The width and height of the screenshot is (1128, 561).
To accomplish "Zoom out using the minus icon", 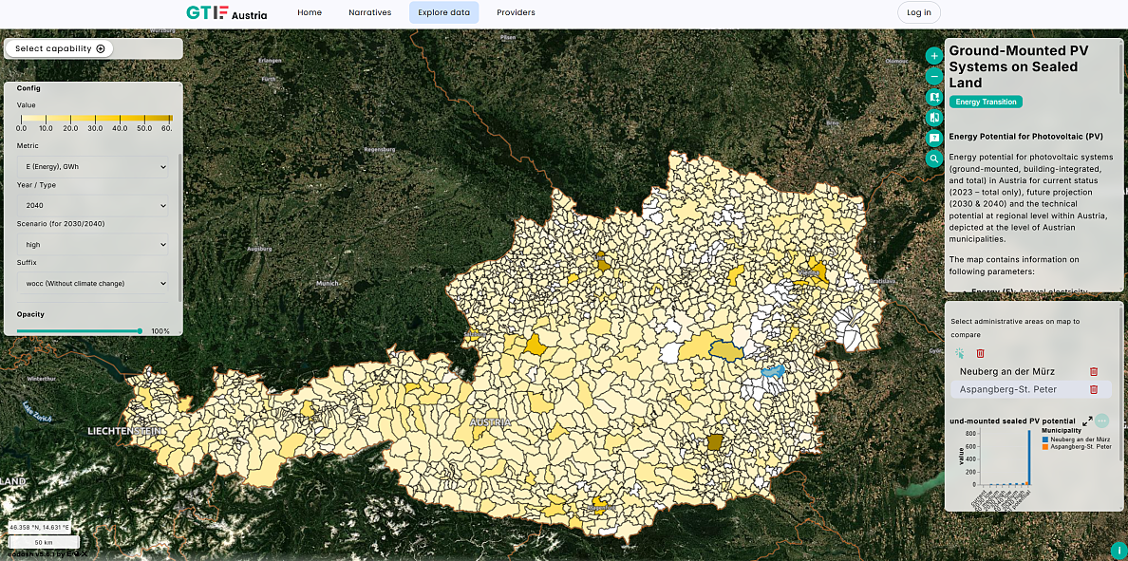I will pos(934,76).
